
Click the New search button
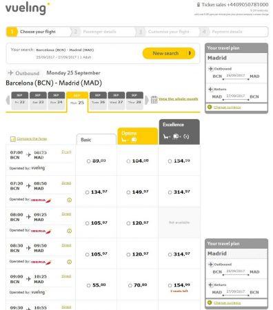coord(169,53)
